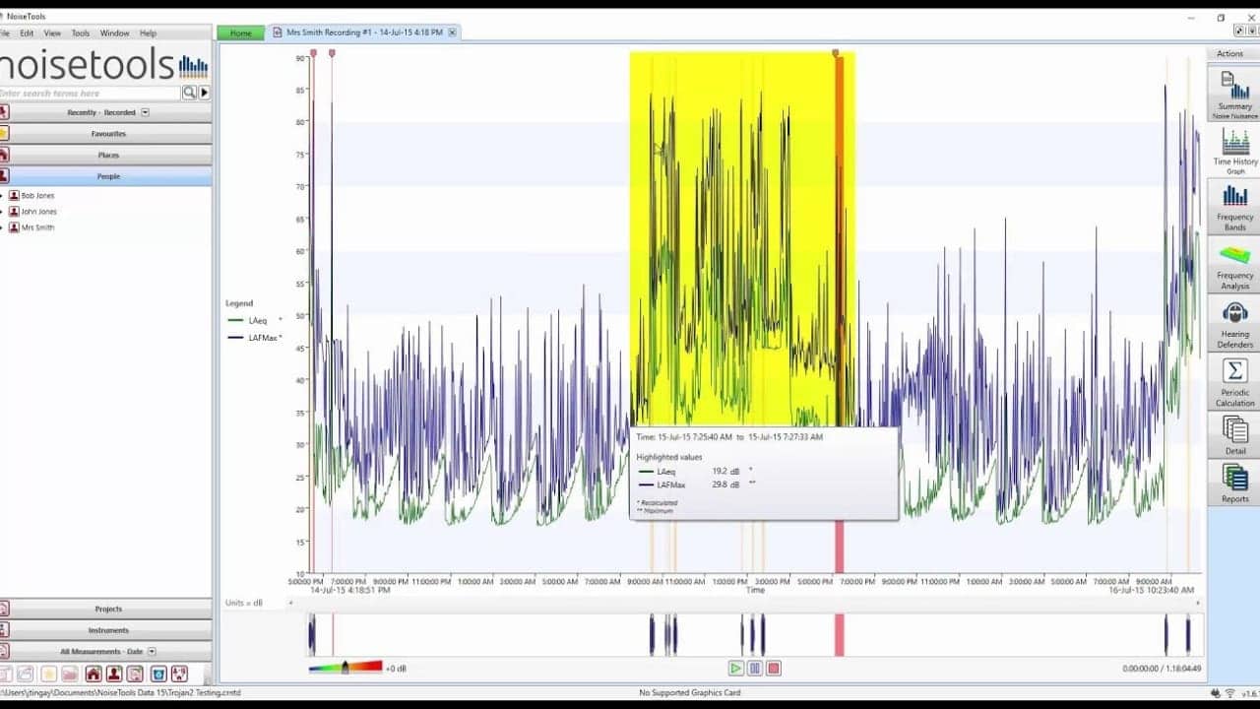Click the dB gain colour slider handle

[x=345, y=668]
